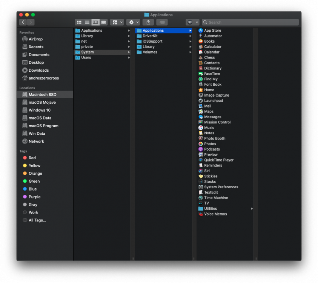
Task: Select the Chess app icon
Action: 201,57
